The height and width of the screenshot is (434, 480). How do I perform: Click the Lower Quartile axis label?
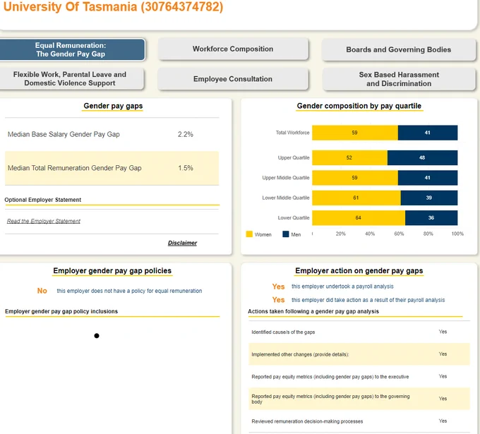[x=294, y=218]
